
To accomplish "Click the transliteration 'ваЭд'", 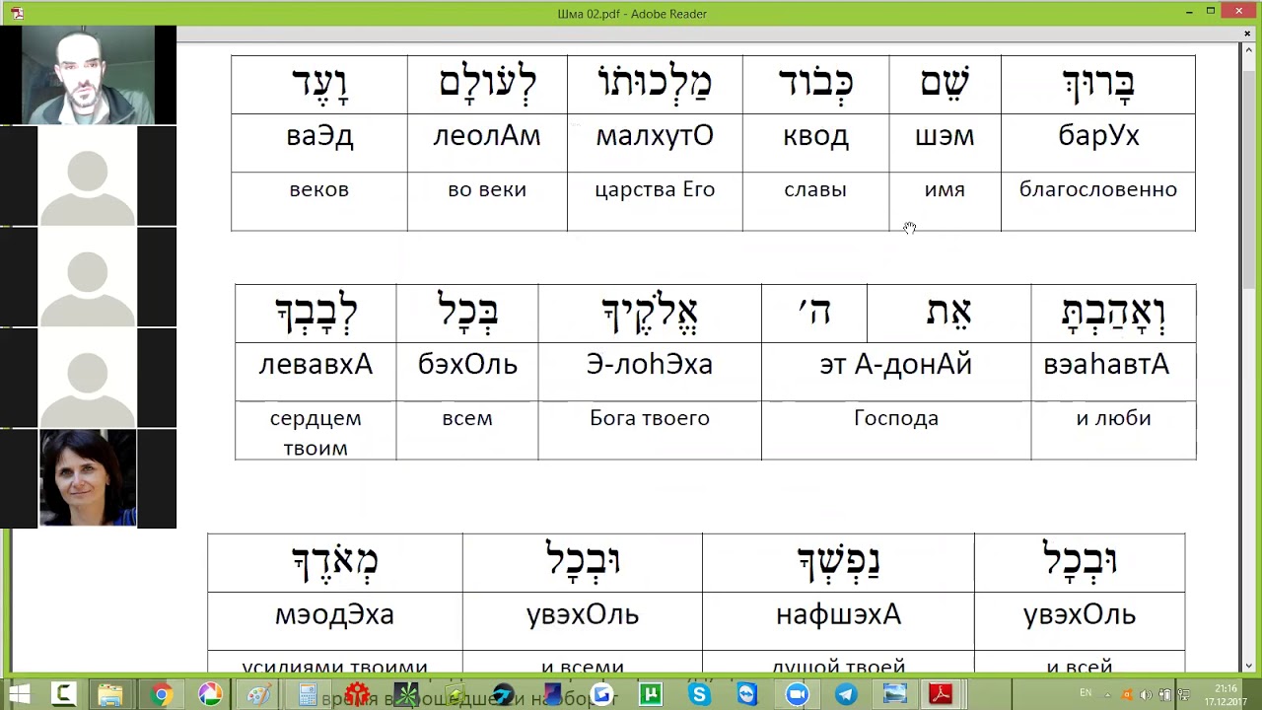I will pyautogui.click(x=319, y=135).
